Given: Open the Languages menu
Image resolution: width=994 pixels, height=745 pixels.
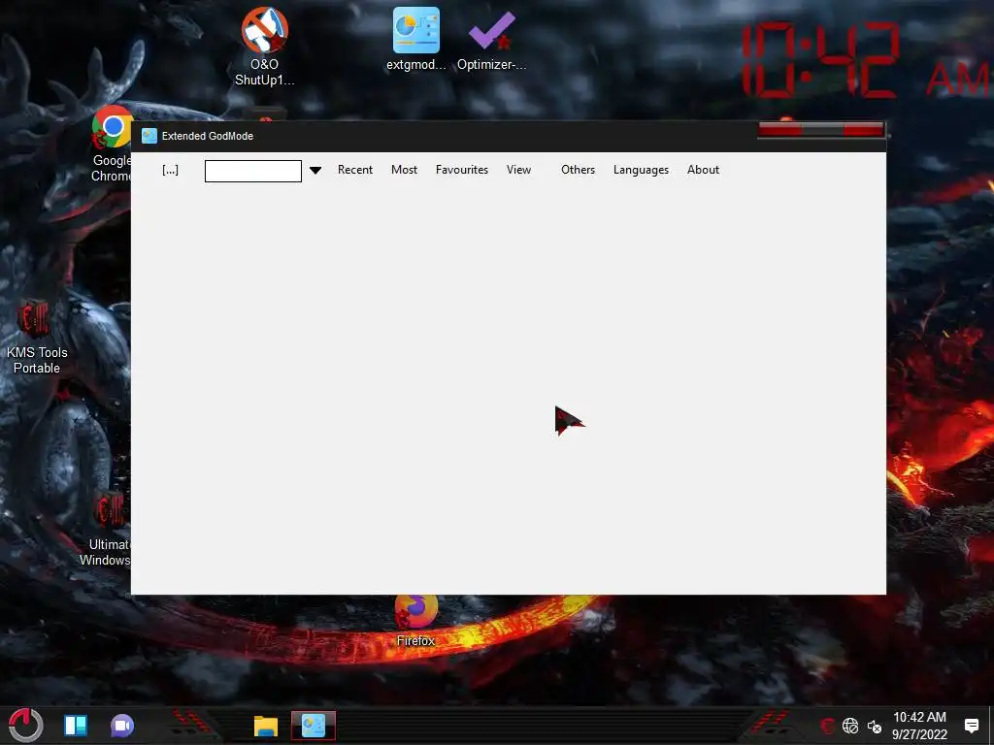Looking at the screenshot, I should (641, 170).
